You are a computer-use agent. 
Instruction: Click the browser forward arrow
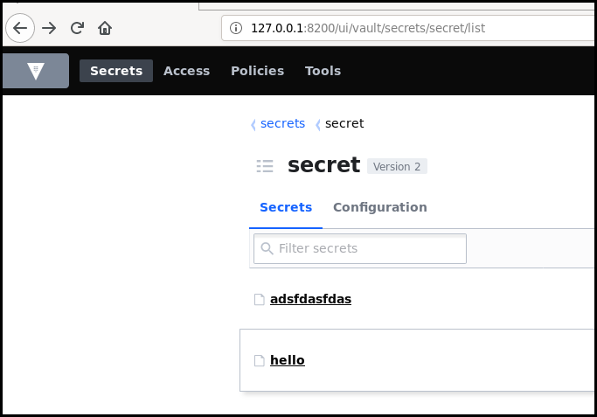tap(49, 28)
